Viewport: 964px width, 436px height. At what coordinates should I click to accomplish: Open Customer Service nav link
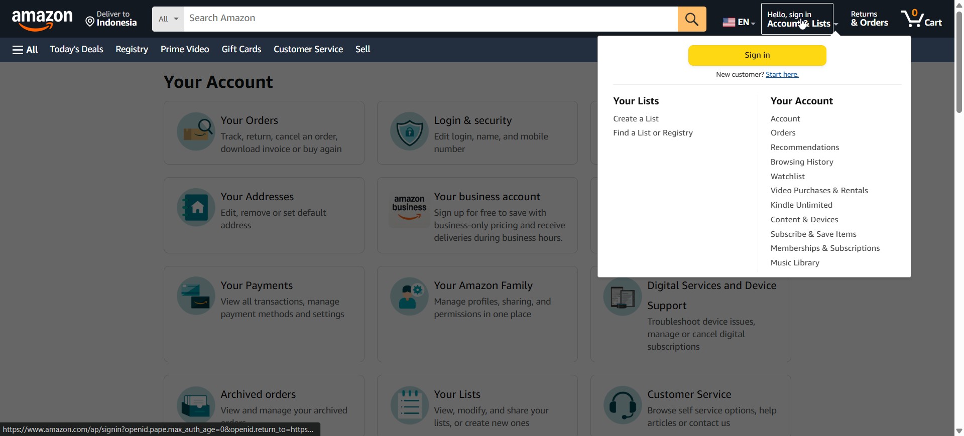pos(308,49)
